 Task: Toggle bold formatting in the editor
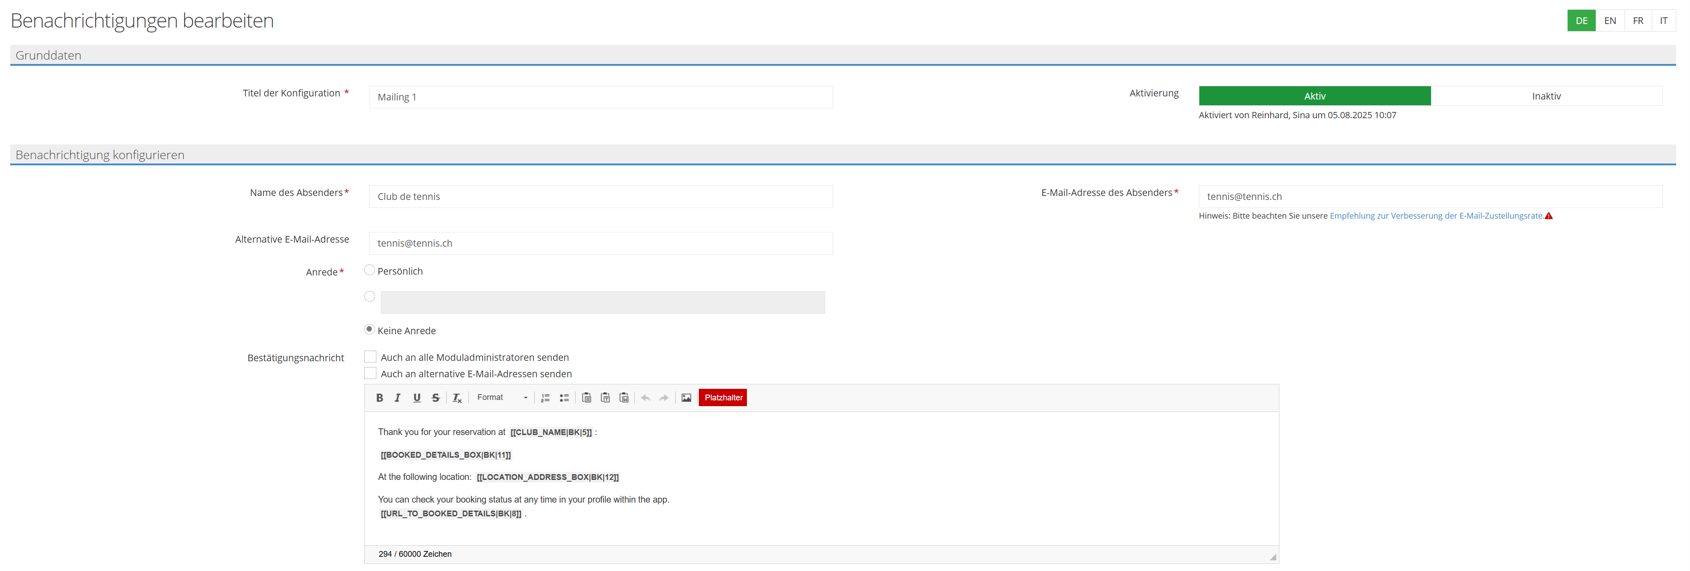(379, 398)
